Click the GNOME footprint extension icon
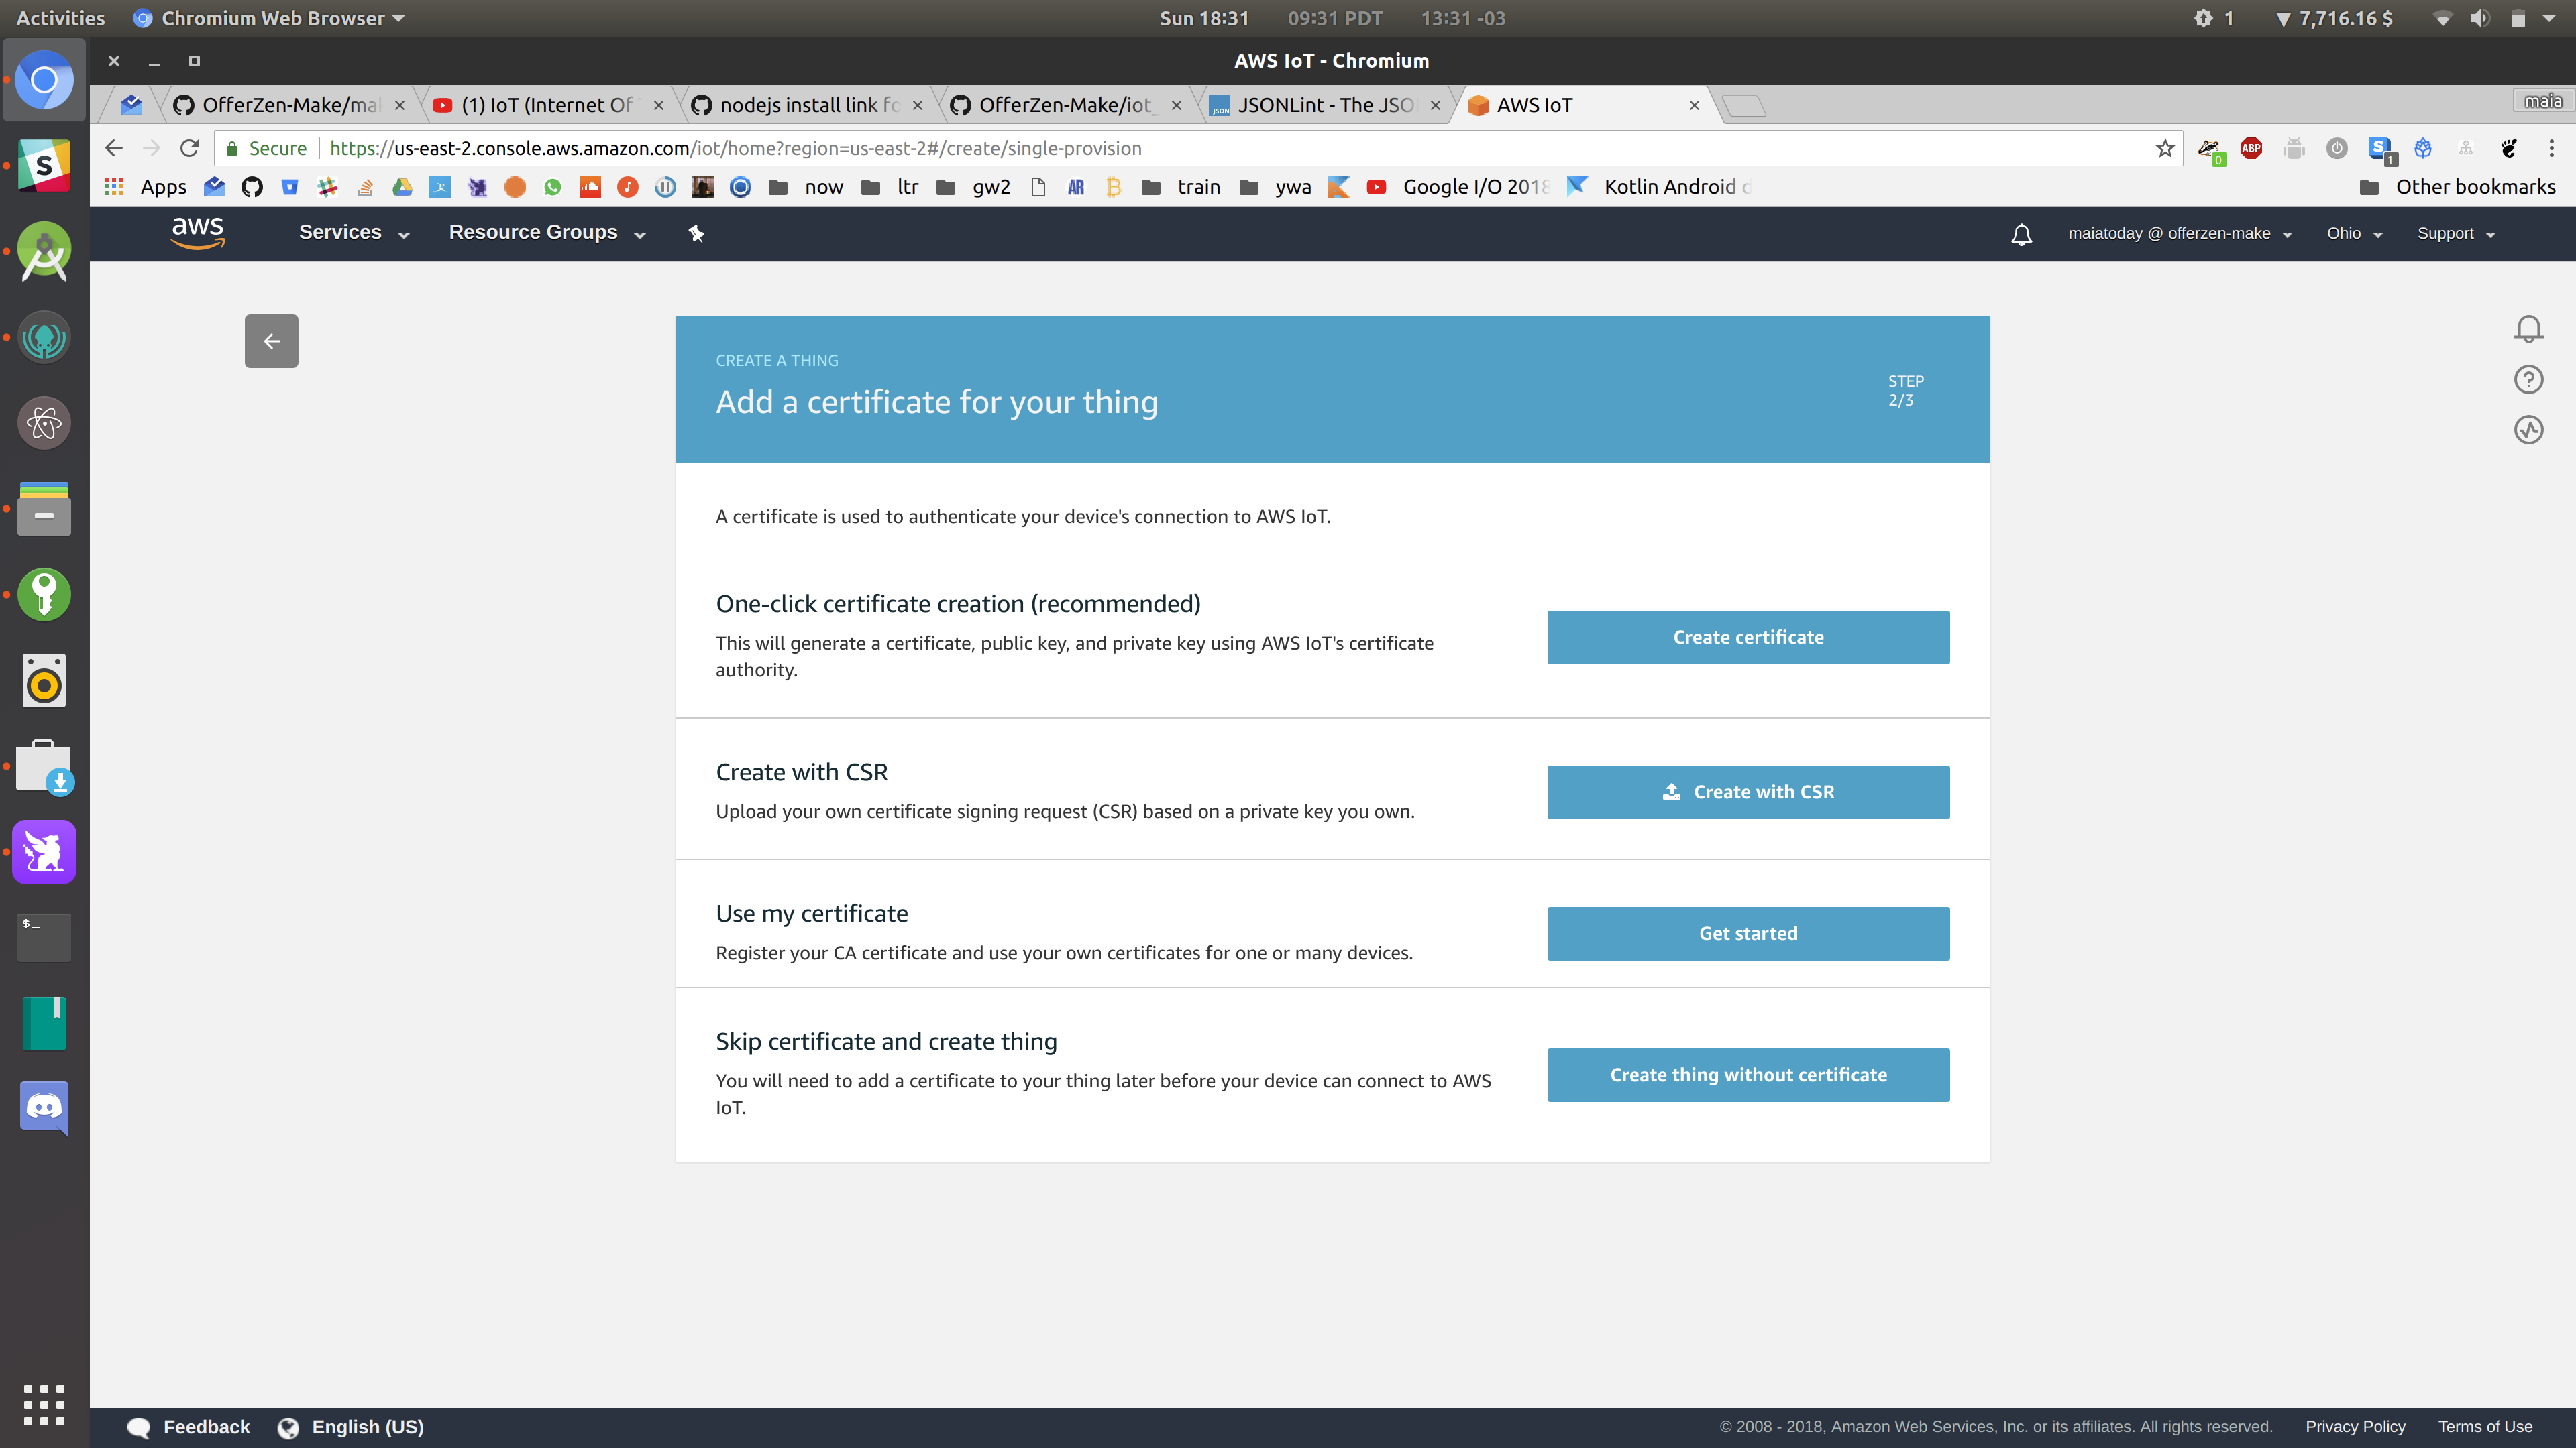 coord(2509,148)
